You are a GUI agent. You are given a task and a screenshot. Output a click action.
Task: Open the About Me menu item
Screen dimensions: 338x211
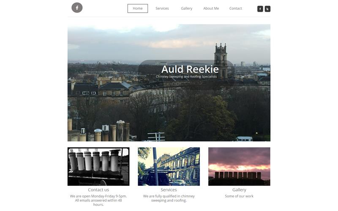pyautogui.click(x=211, y=8)
